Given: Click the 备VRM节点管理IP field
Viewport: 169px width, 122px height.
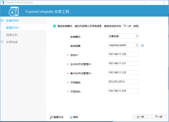Looking at the screenshot, I should [123, 72].
